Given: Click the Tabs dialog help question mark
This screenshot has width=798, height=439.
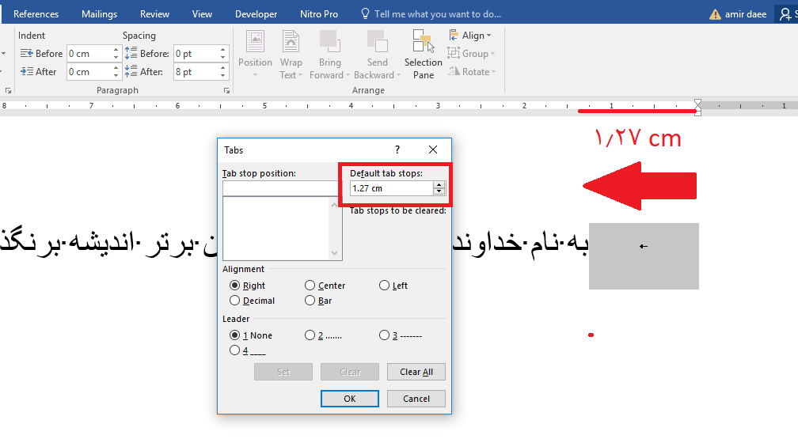Looking at the screenshot, I should tap(397, 149).
